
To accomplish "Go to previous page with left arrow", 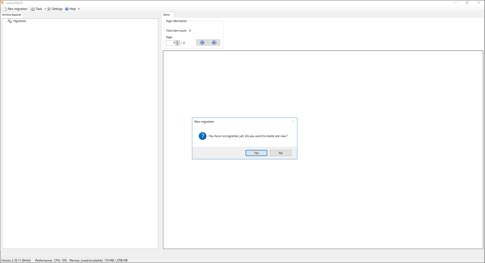I will (x=202, y=42).
